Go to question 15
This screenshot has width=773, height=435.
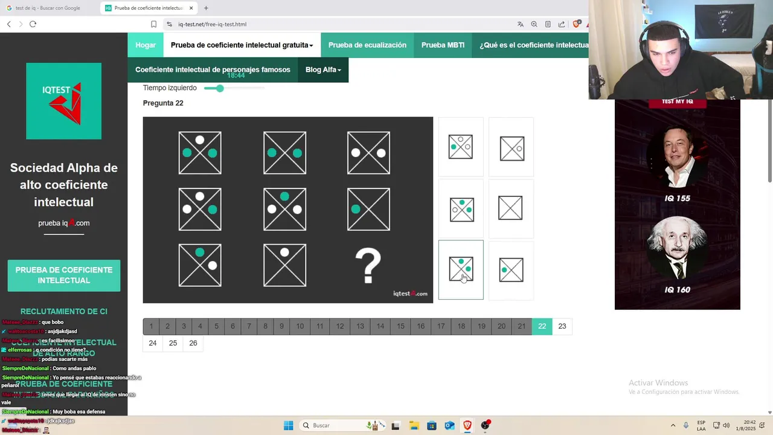[400, 326]
